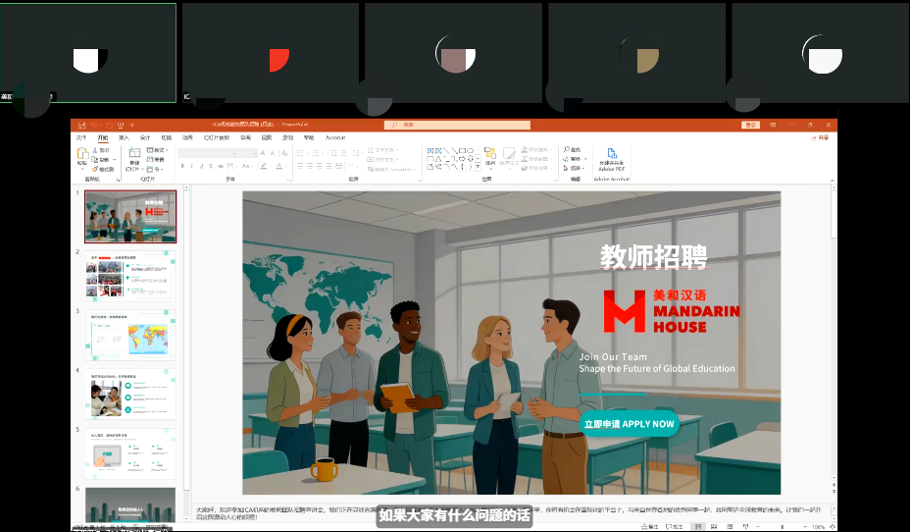Expand the Section dropdown
The height and width of the screenshot is (532, 910).
[156, 169]
